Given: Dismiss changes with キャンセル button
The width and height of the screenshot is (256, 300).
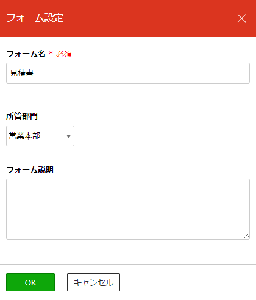Looking at the screenshot, I should (x=93, y=282).
